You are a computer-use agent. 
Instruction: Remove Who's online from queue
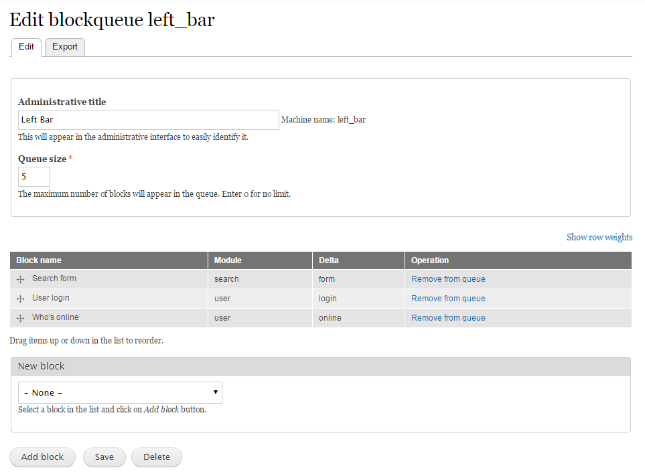click(448, 318)
